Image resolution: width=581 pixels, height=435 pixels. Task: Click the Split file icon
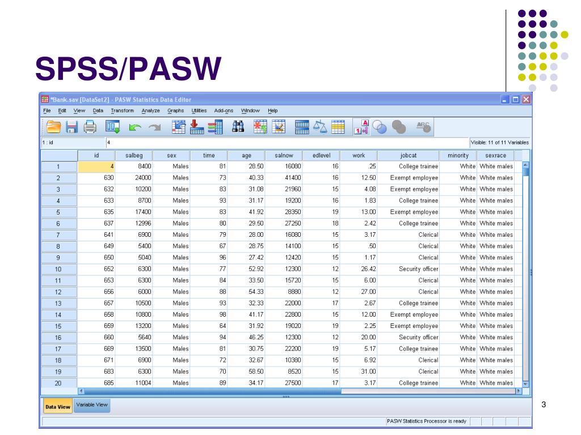pos(302,127)
